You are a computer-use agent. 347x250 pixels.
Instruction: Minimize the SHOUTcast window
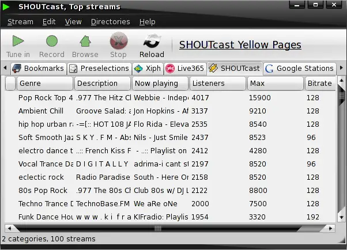coord(297,5)
